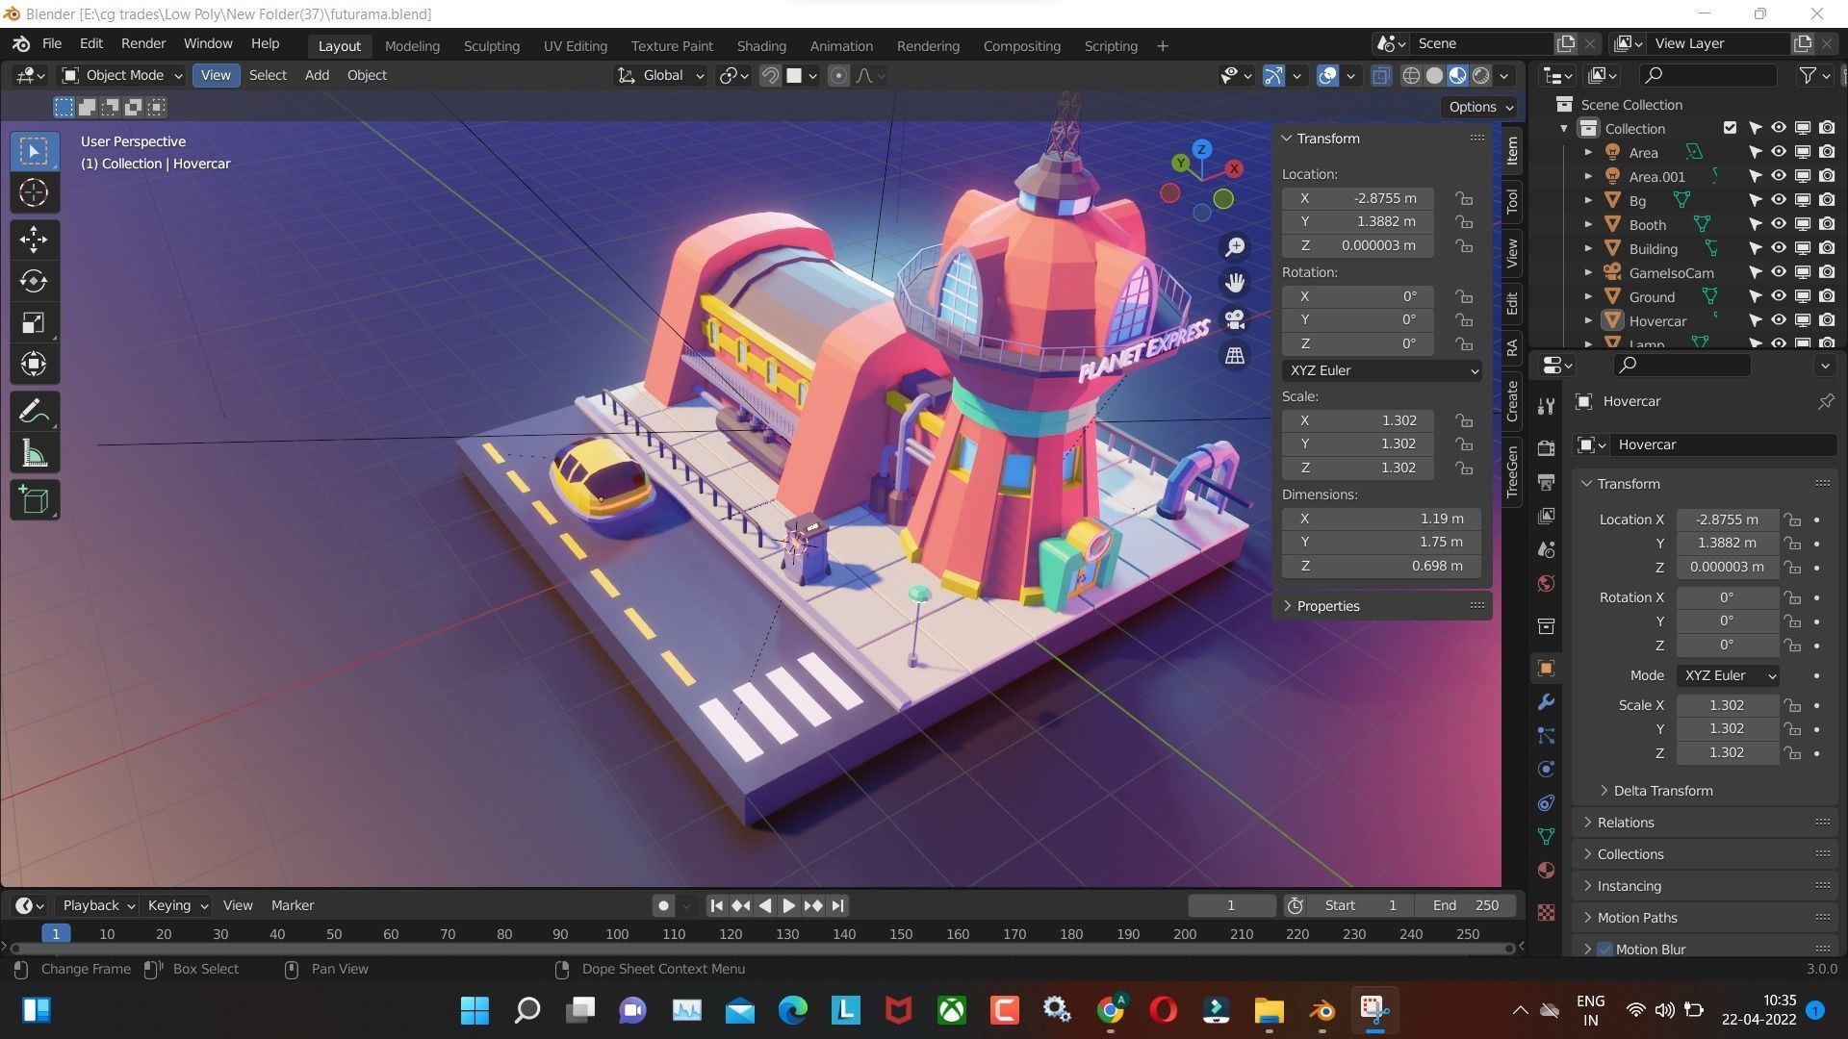Click the Select Box tool
Screen dimensions: 1848x1039
point(34,151)
